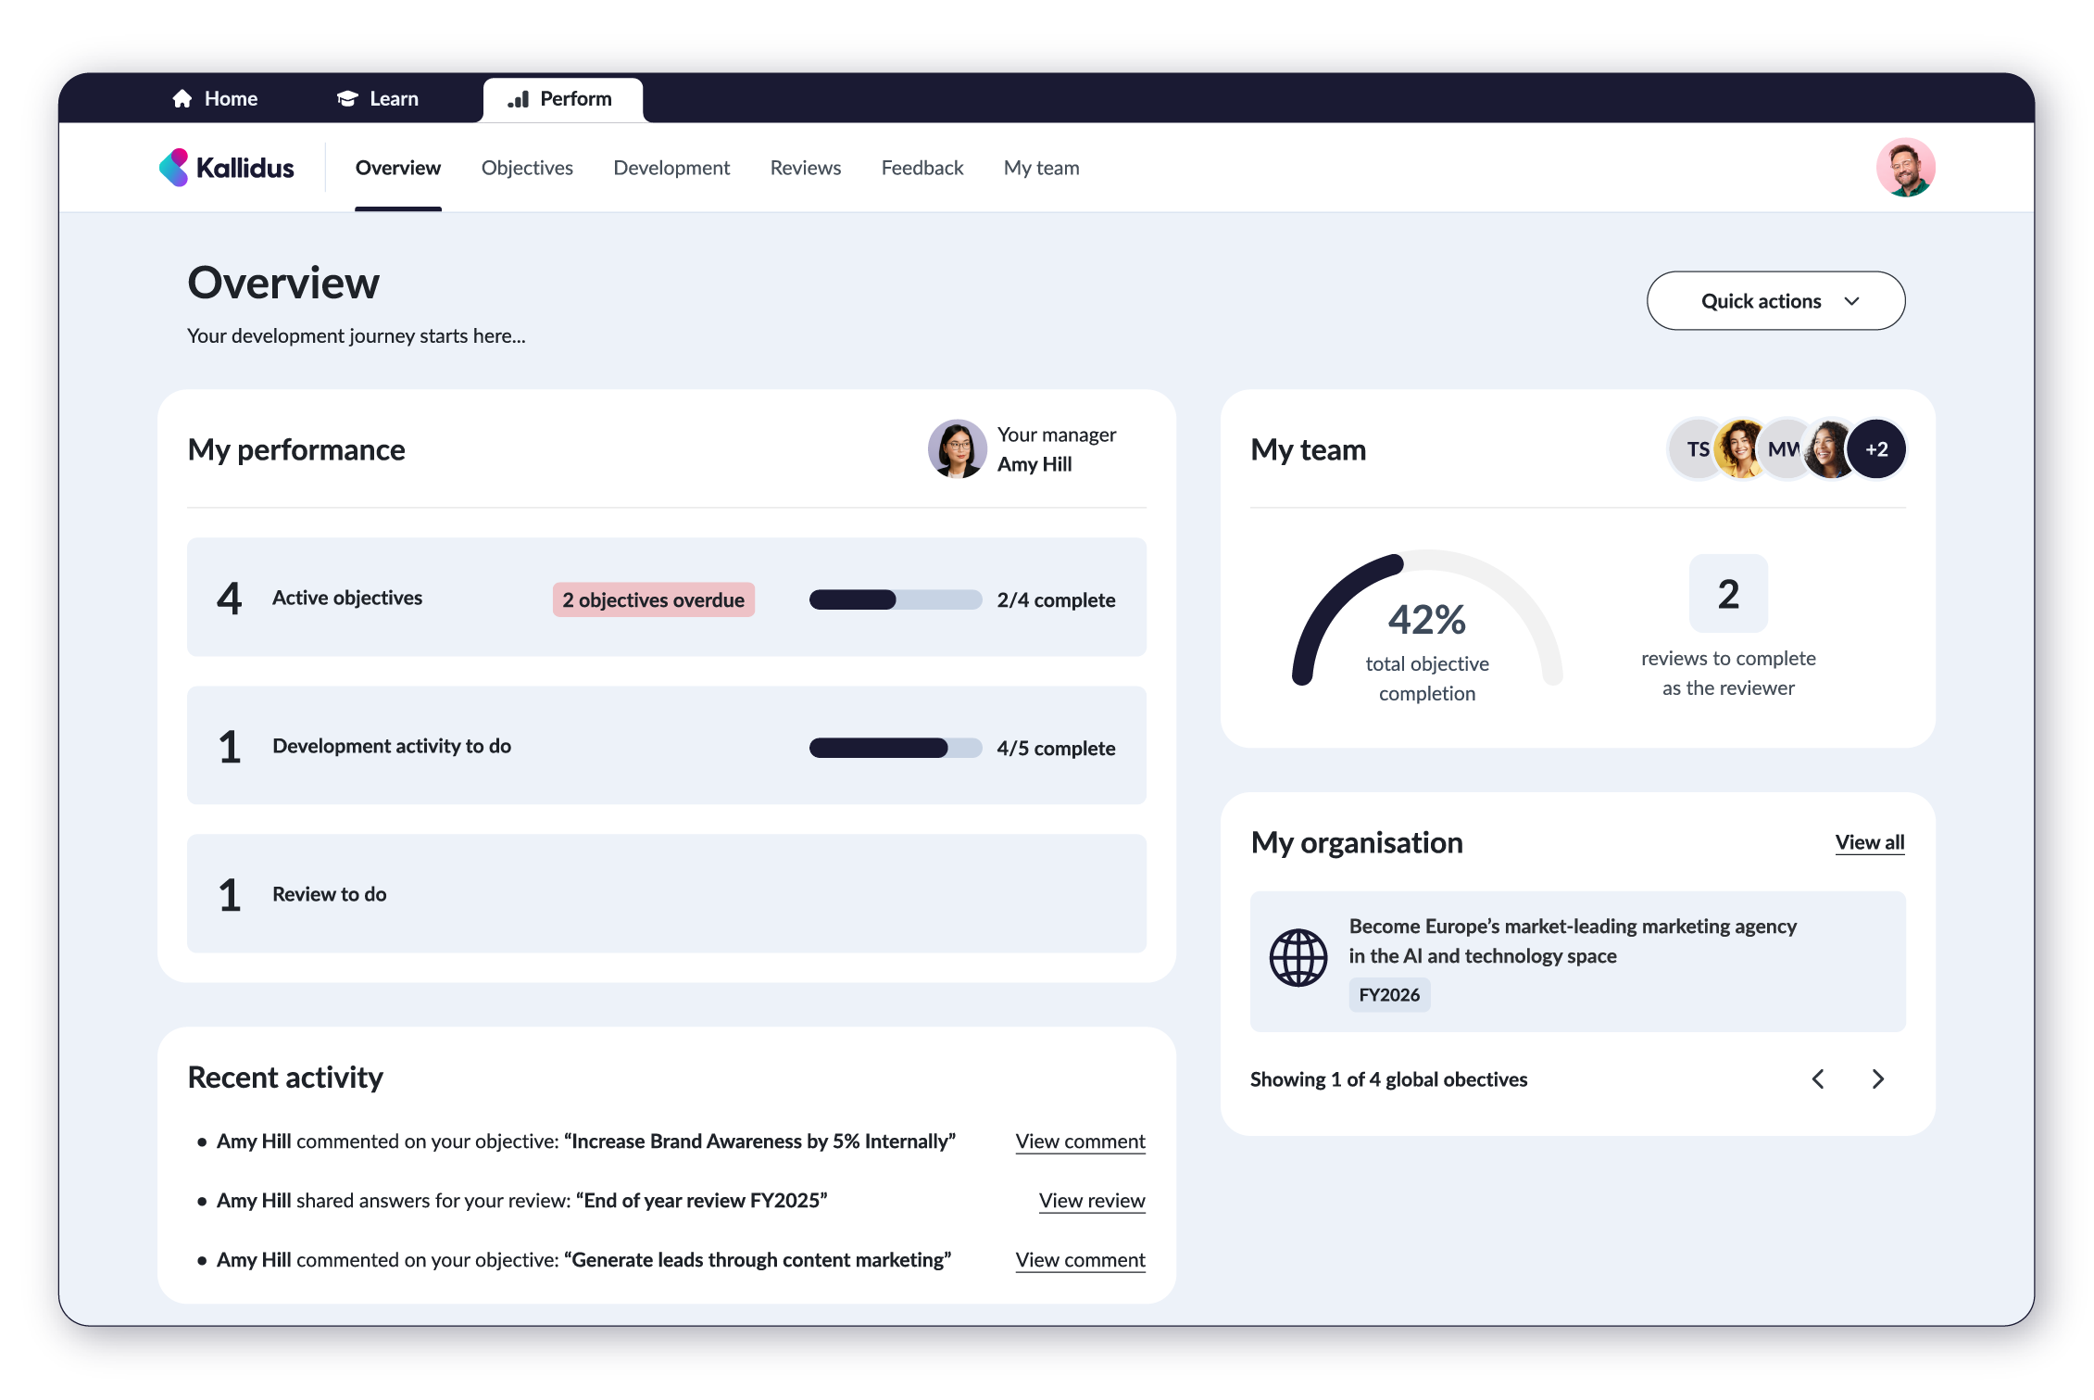Screen dimensions: 2094x1400
Task: Click the 4/5 complete development progress bar
Action: tap(896, 748)
